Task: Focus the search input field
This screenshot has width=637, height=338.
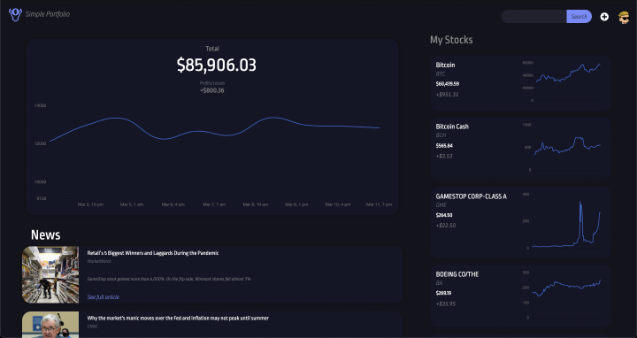Action: (533, 16)
